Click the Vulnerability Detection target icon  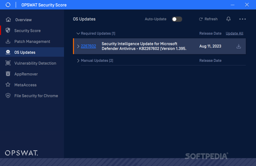click(x=8, y=63)
